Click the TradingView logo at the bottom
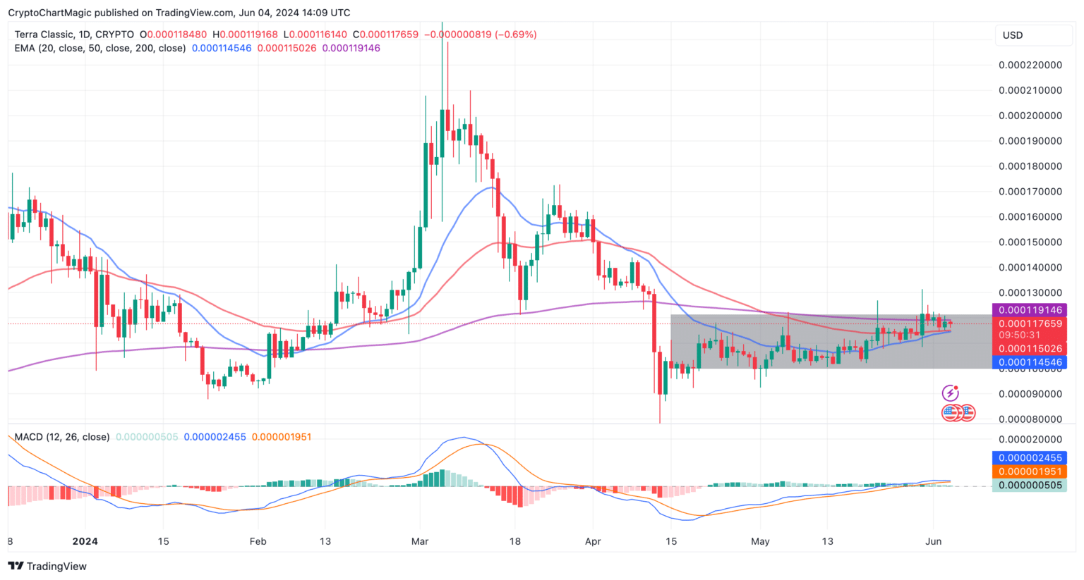The image size is (1084, 580). (47, 566)
